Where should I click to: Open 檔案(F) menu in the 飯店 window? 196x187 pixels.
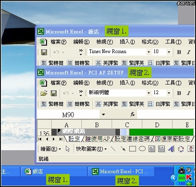pos(58,42)
